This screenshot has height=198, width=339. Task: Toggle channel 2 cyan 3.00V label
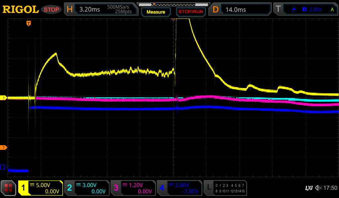point(87,188)
